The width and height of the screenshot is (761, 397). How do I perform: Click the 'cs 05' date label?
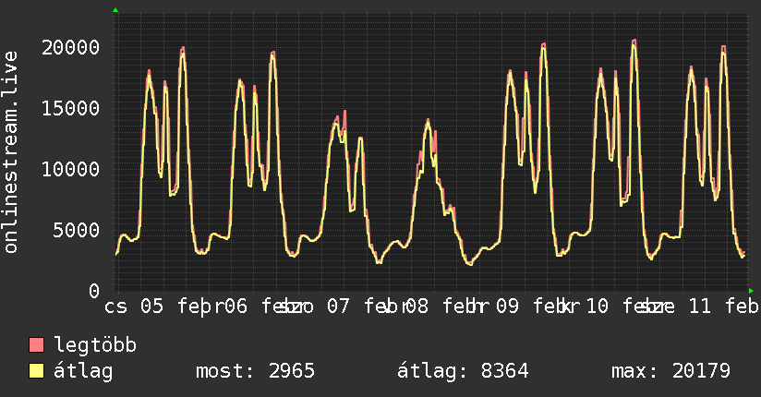coord(134,307)
